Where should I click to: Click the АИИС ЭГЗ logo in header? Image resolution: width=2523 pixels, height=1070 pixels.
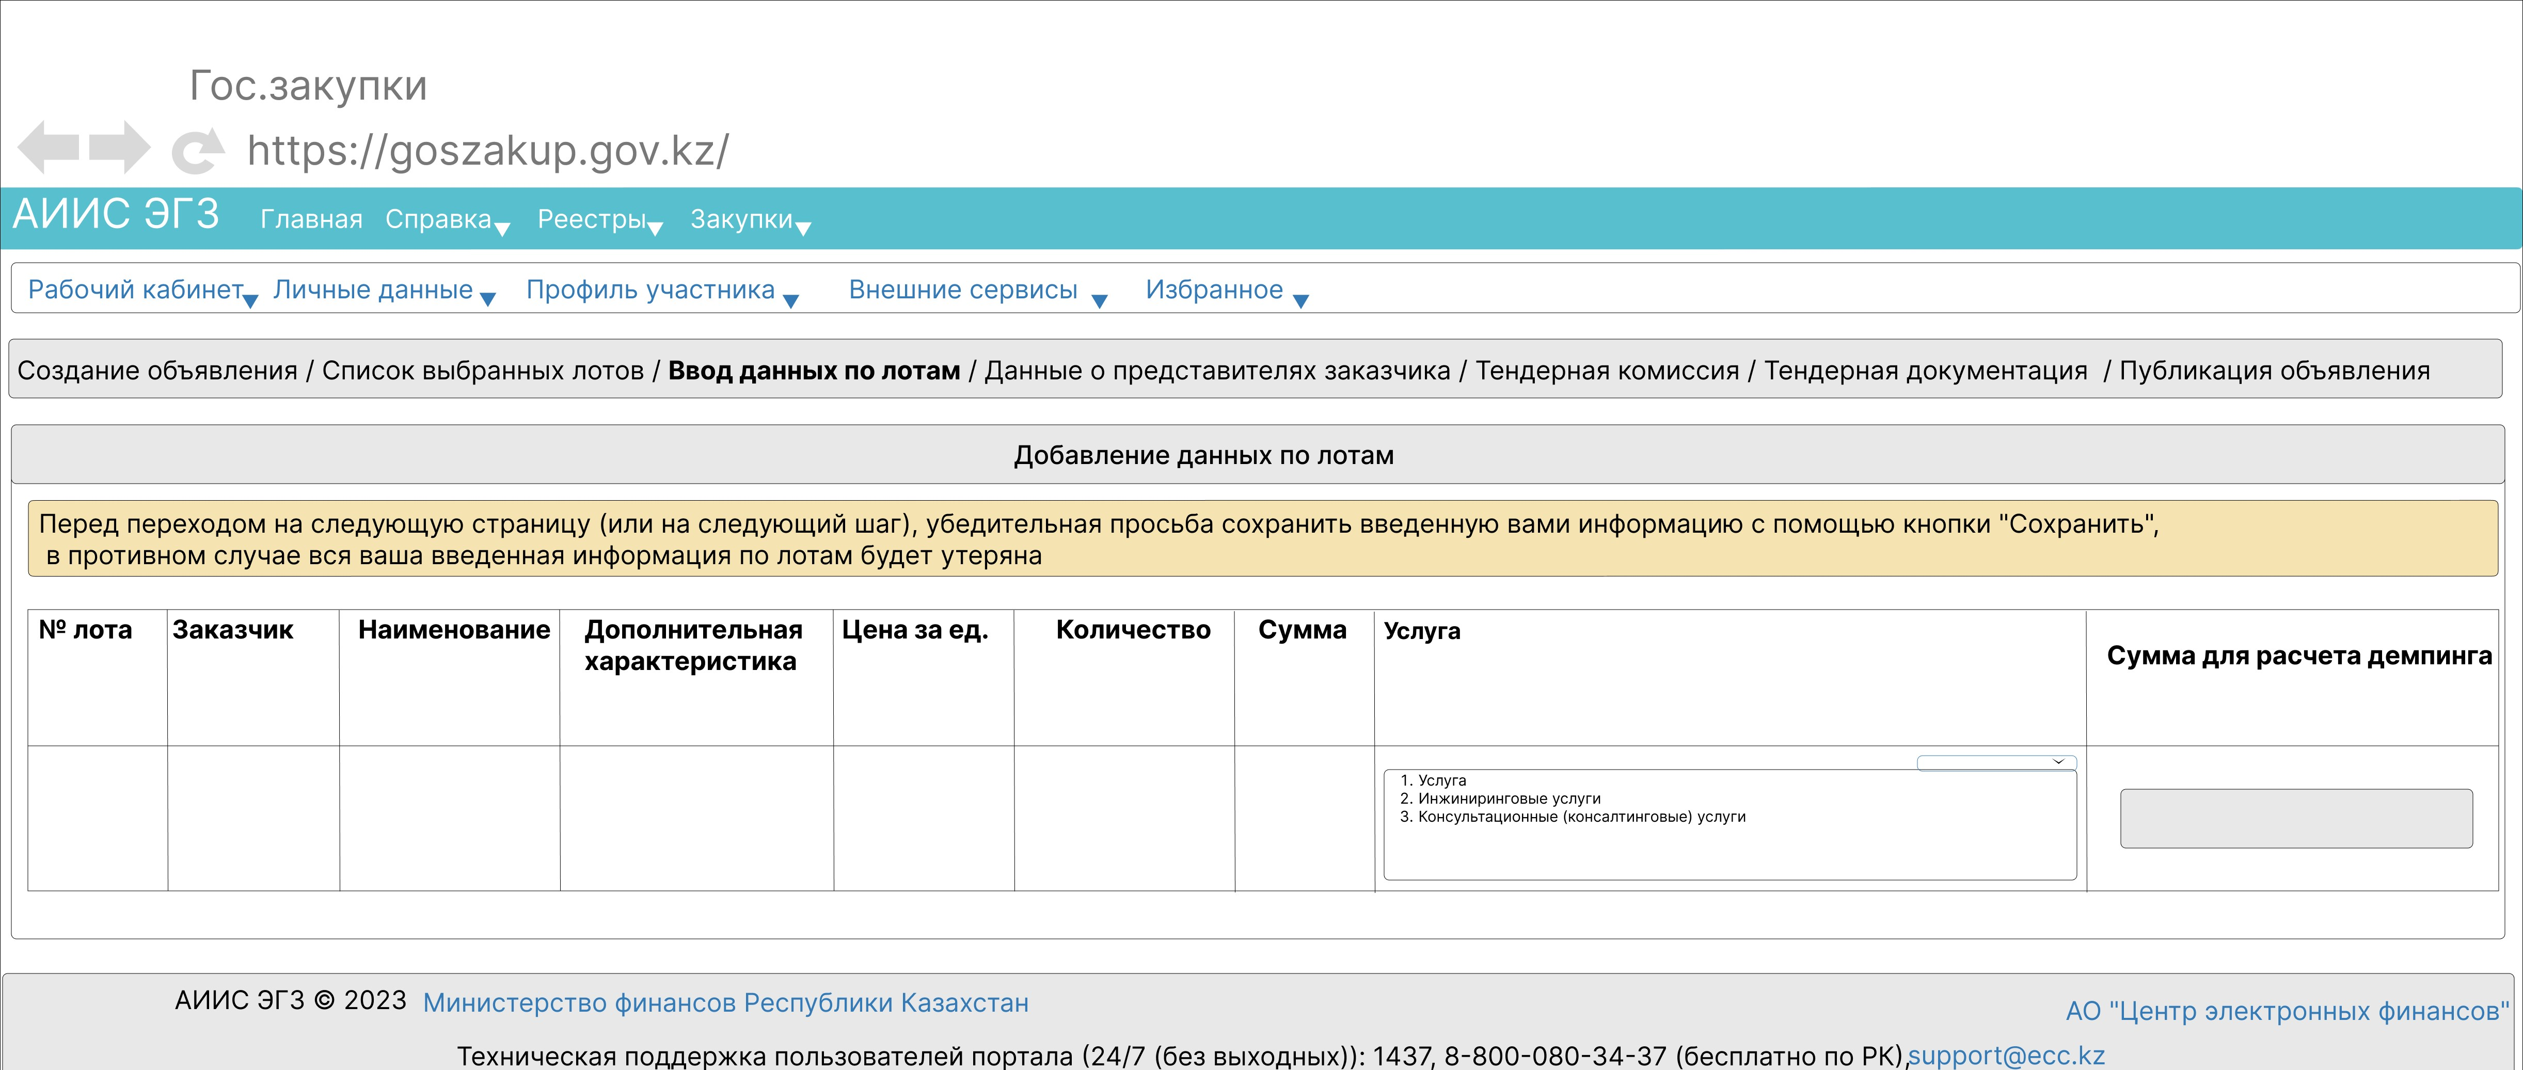116,214
